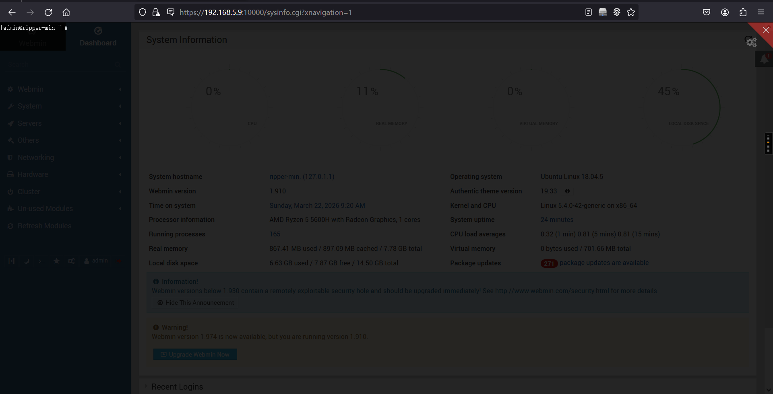Click the fingerprint icon in address bar
This screenshot has width=773, height=394.
[x=617, y=12]
